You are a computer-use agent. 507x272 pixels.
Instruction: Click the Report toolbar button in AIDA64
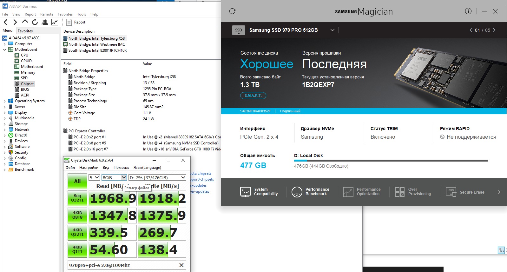(x=76, y=22)
